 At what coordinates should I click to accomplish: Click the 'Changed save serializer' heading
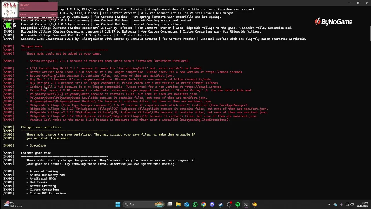41,127
